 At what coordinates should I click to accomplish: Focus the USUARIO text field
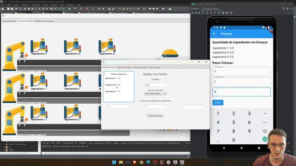(155, 85)
